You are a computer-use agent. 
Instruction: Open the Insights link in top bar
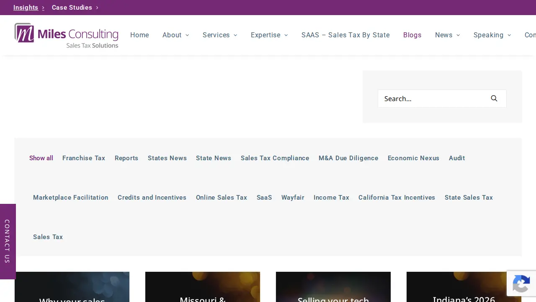(26, 8)
